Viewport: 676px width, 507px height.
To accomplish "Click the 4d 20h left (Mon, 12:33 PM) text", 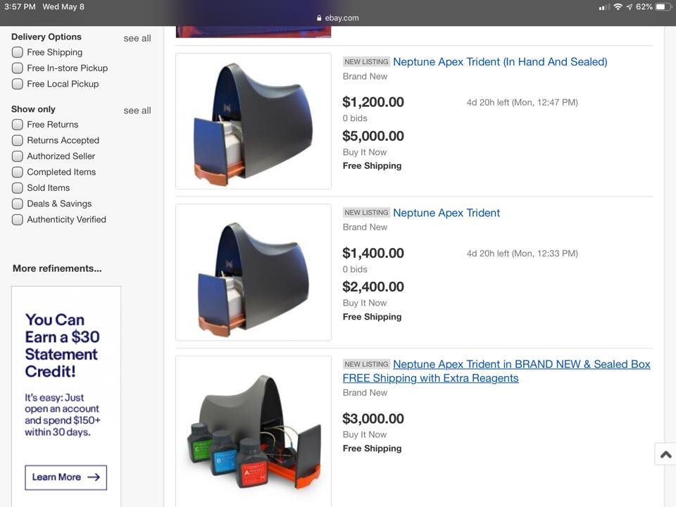I will [x=522, y=254].
